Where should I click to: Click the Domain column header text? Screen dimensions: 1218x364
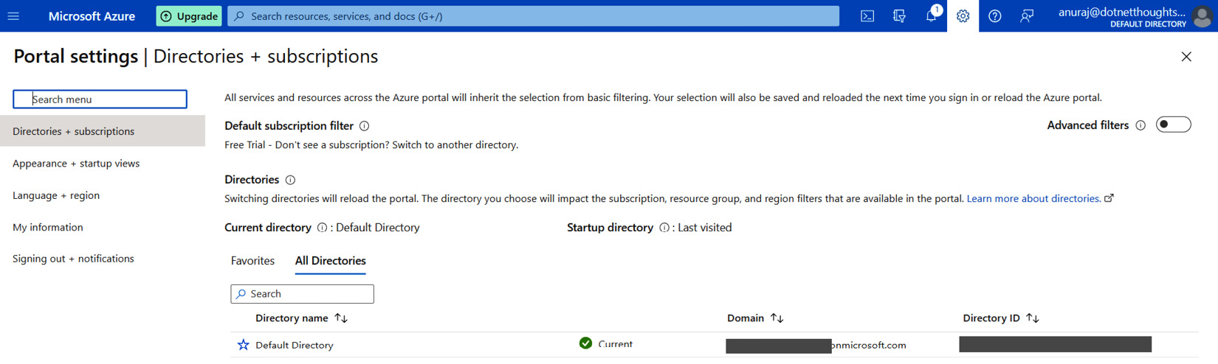[746, 318]
